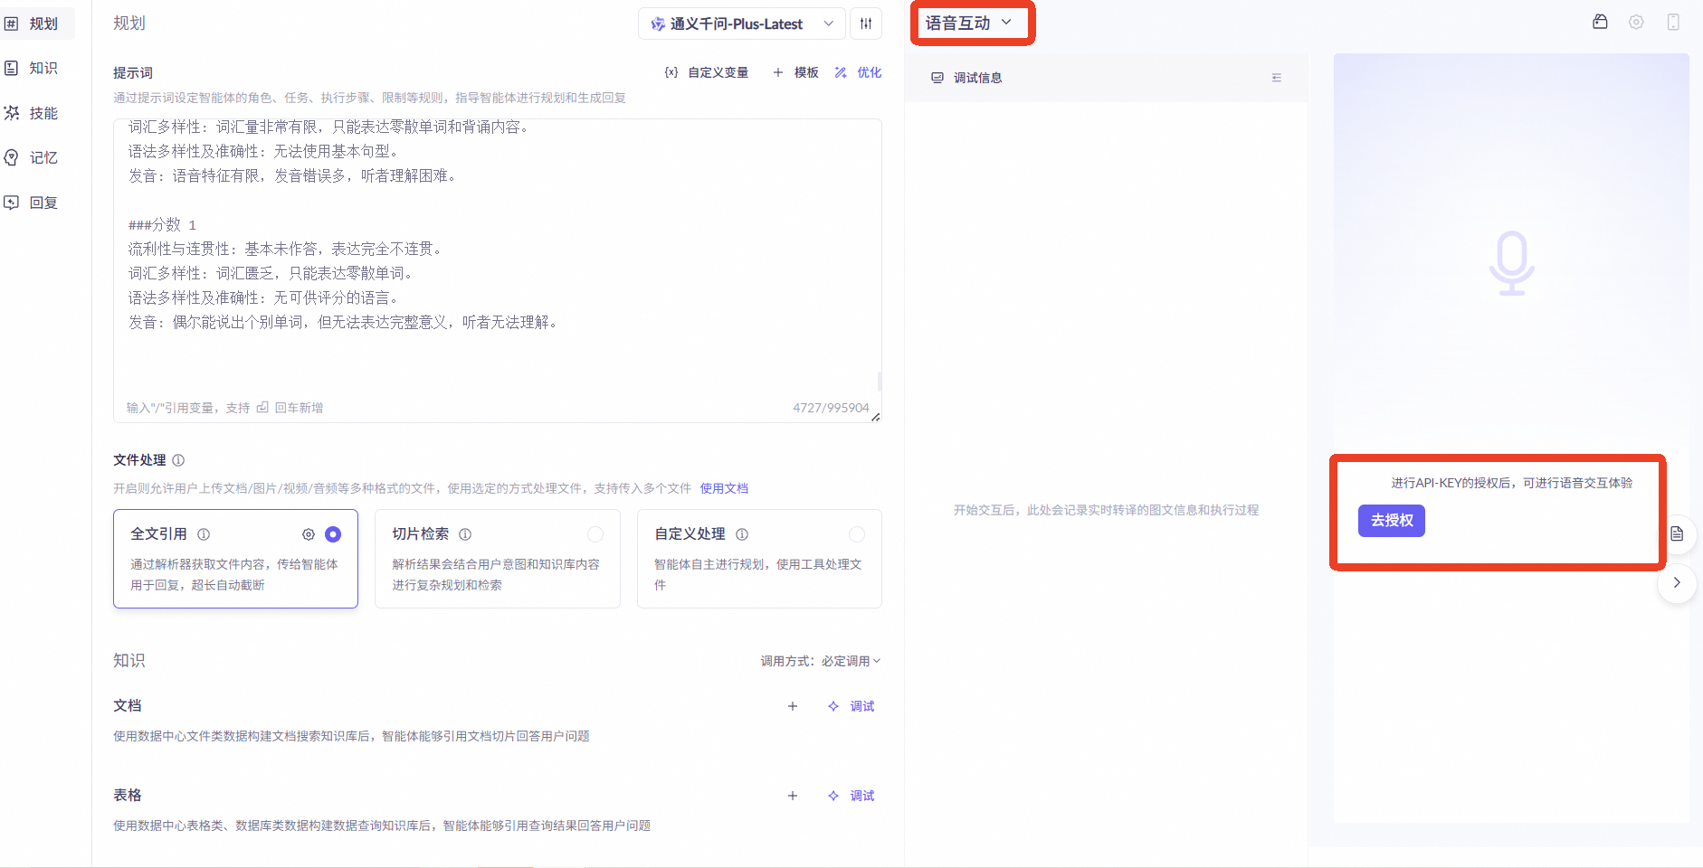Click the 4727/995904 character counter
Viewport: 1703px width, 868px height.
831,408
